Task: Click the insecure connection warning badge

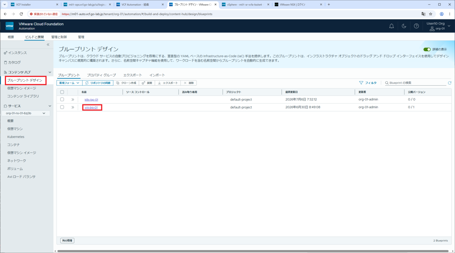Action: coord(44,14)
